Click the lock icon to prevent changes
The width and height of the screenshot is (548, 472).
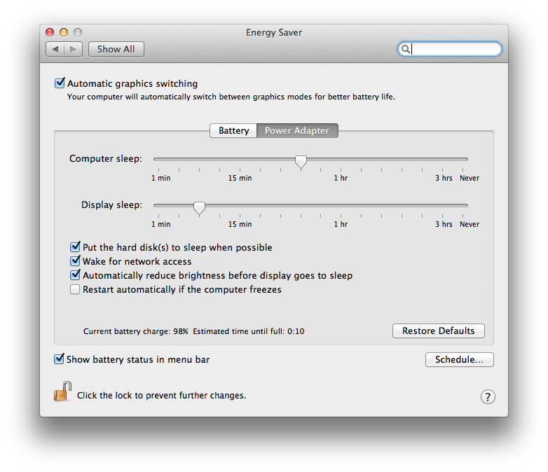pyautogui.click(x=62, y=391)
